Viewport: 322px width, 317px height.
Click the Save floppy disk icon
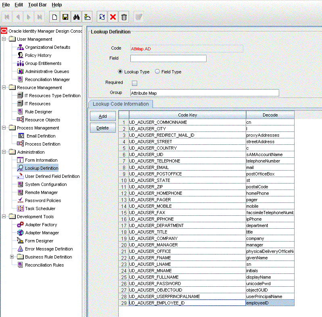pos(65,17)
